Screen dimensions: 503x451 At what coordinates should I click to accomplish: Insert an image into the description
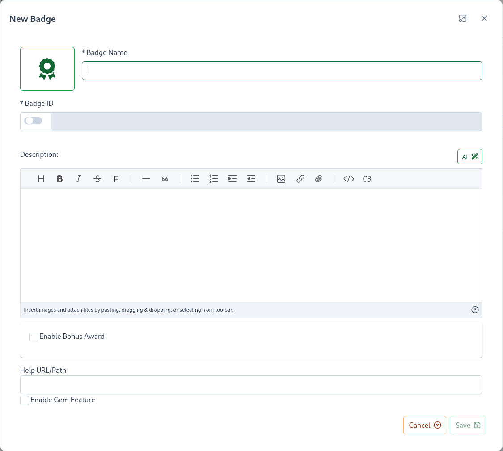(x=281, y=179)
